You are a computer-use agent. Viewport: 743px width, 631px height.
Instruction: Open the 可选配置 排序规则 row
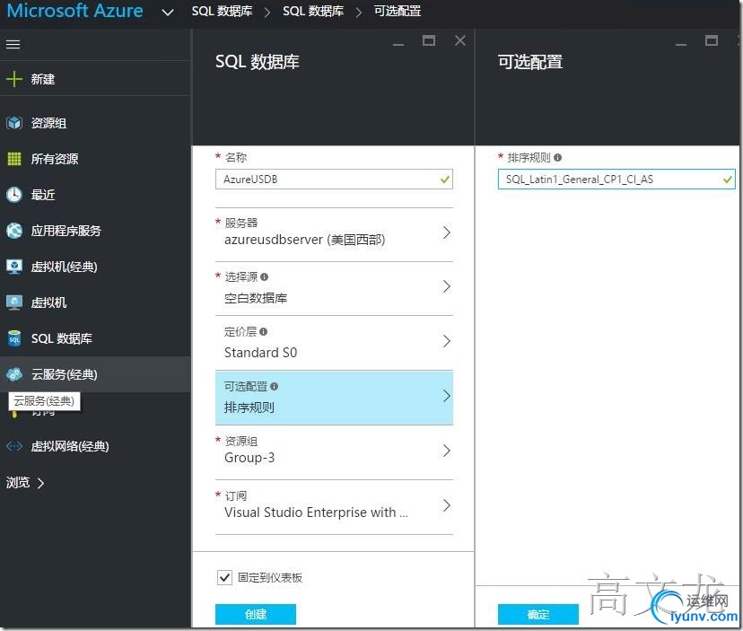(334, 398)
